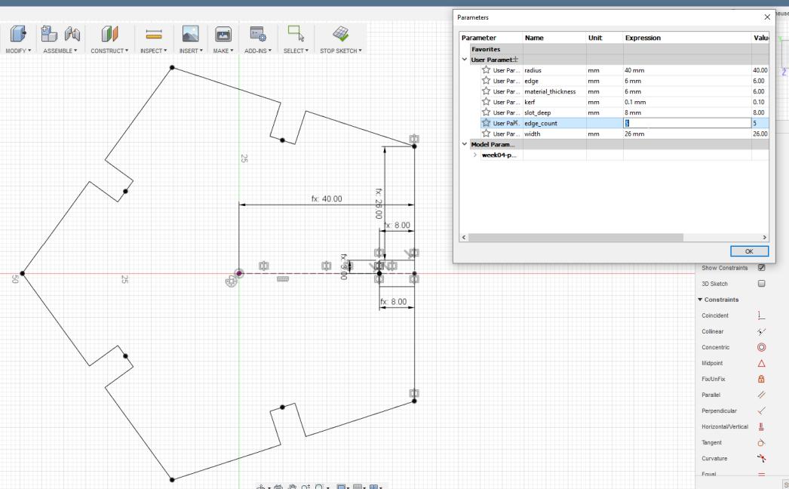The height and width of the screenshot is (489, 789).
Task: Expand the week04-p... model parameters row
Action: coord(475,155)
